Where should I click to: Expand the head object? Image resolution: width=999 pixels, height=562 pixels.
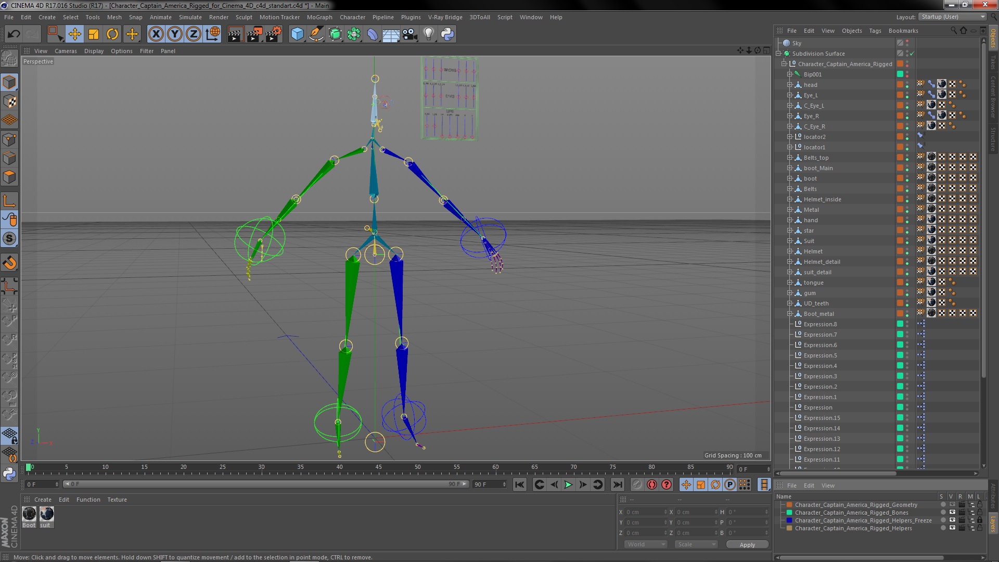[x=789, y=85]
